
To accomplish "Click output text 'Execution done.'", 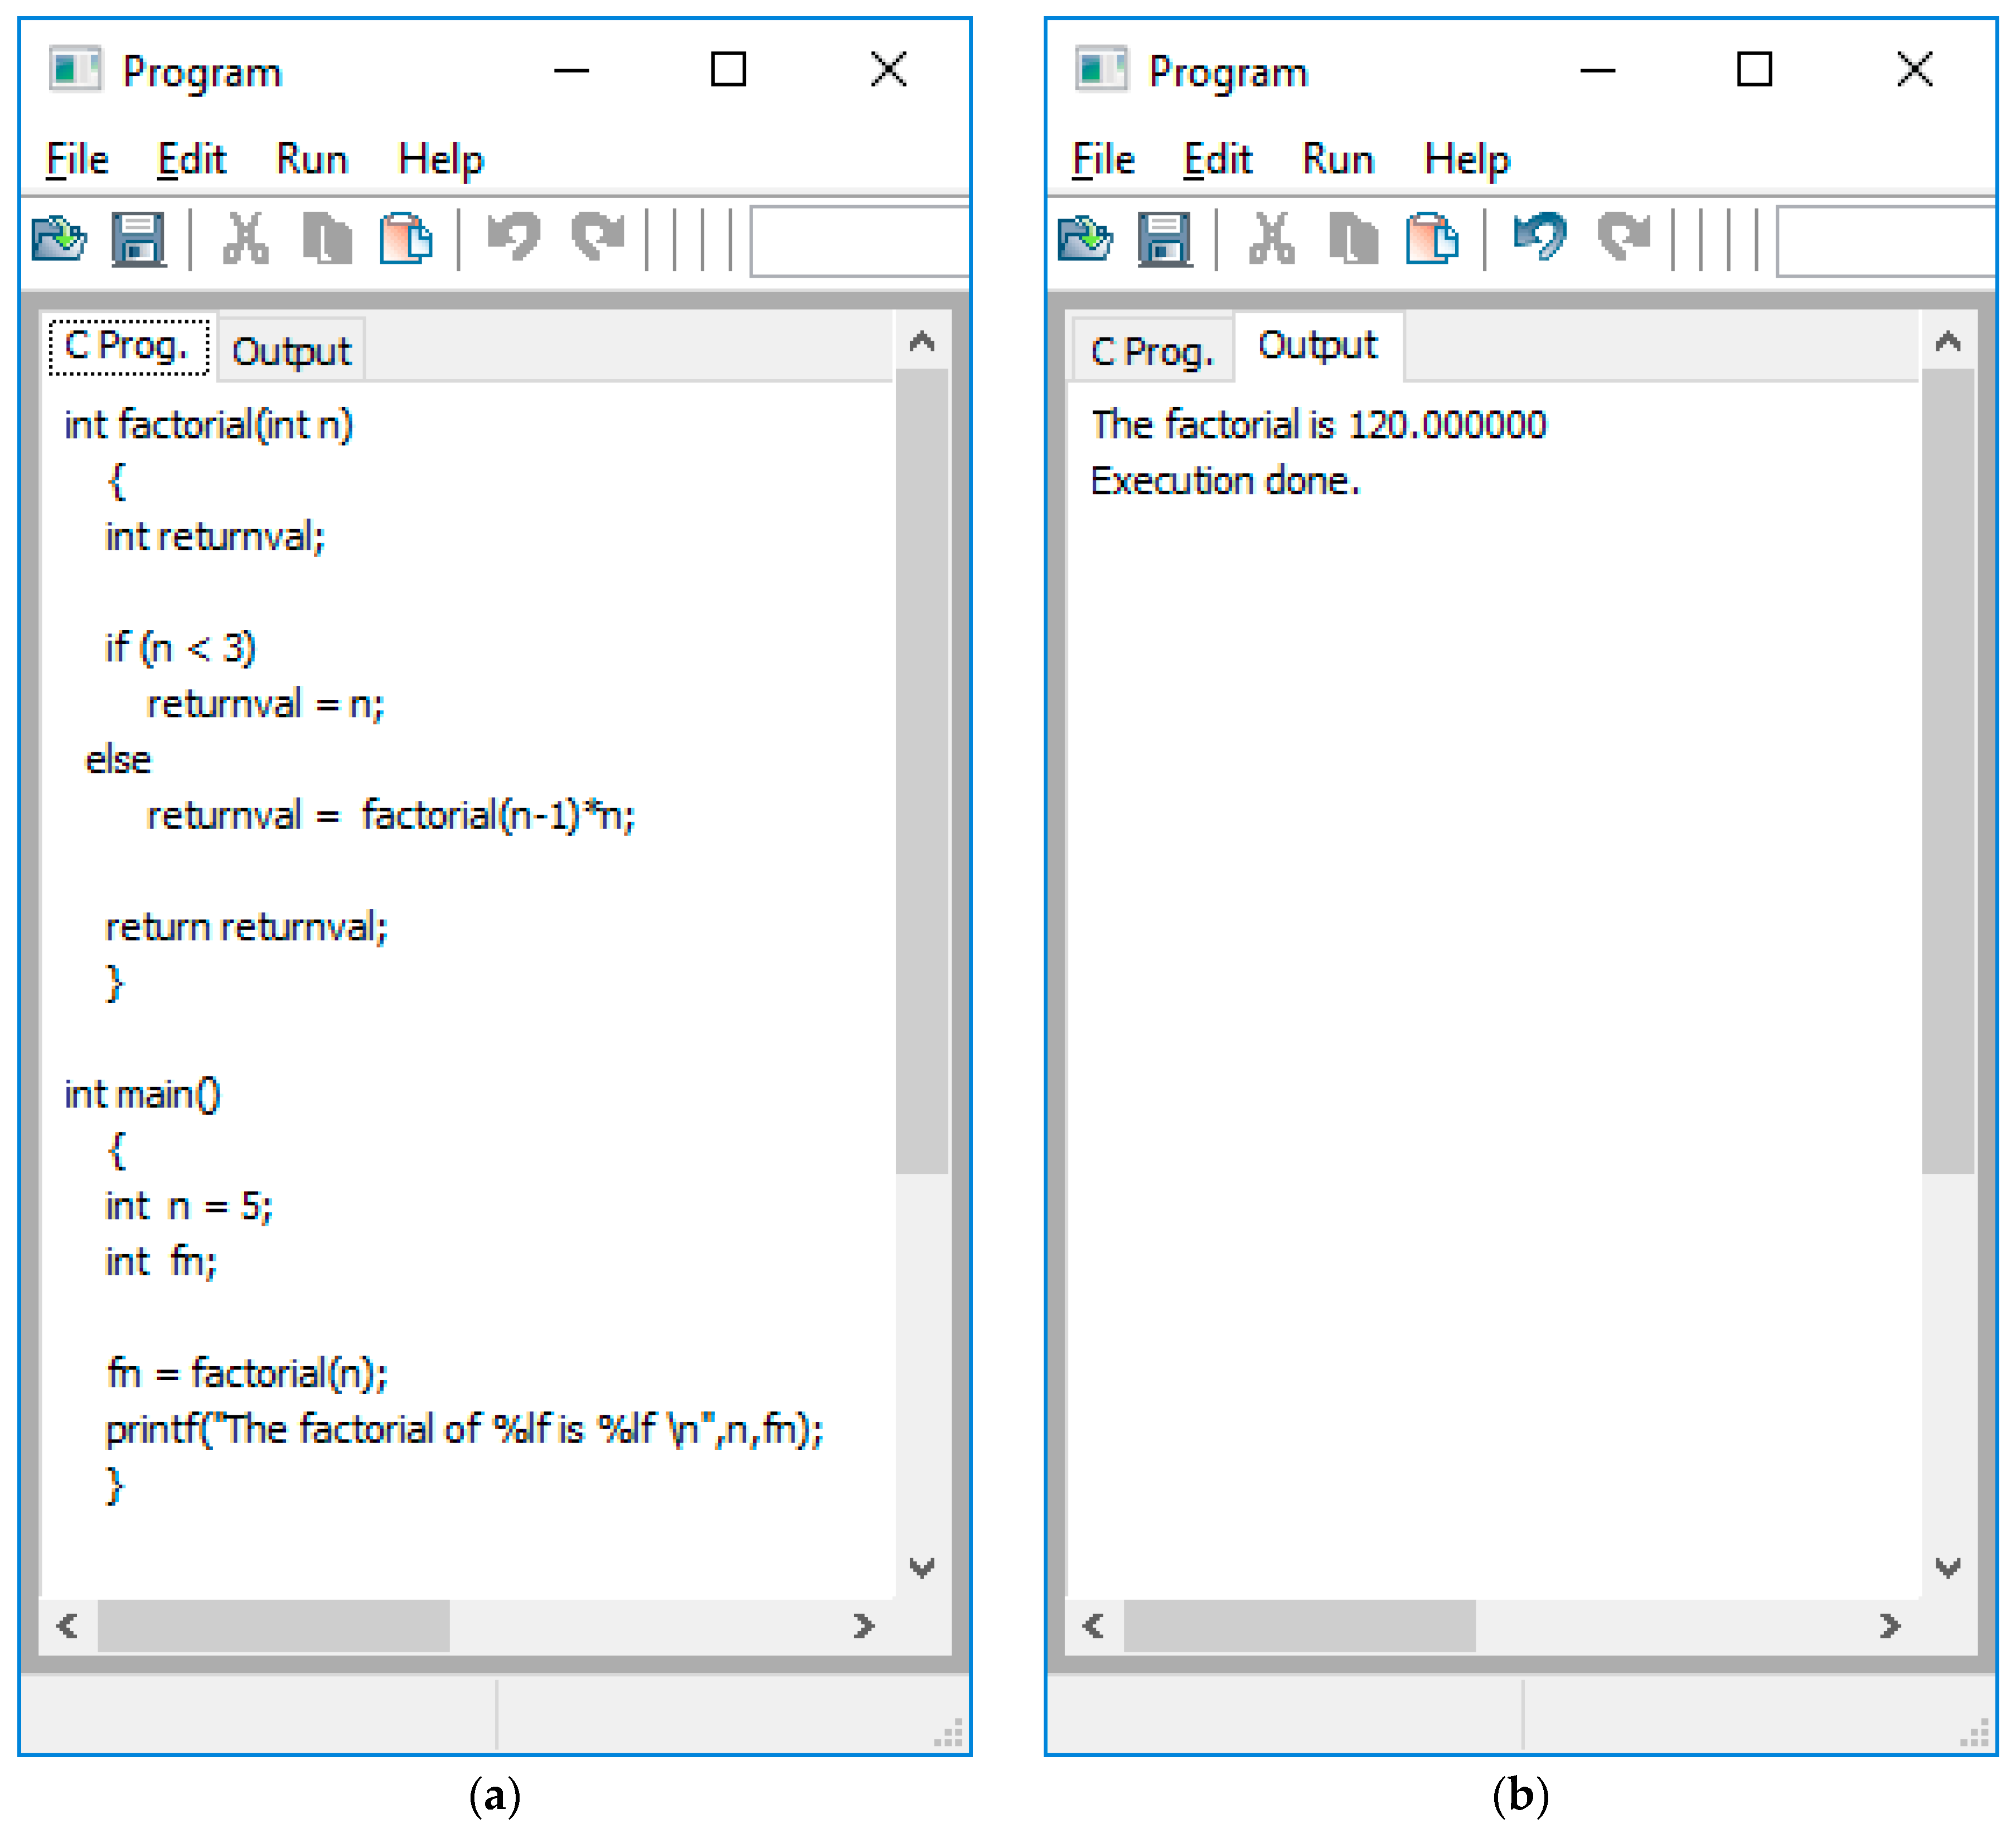I will point(1225,481).
